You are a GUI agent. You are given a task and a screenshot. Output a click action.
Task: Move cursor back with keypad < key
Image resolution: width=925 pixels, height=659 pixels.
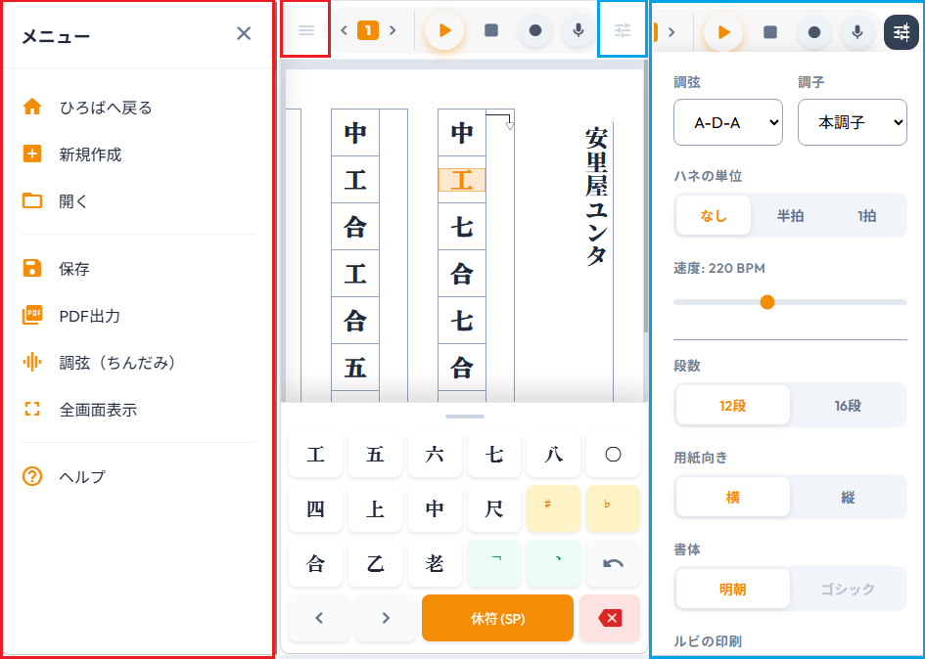(x=319, y=618)
